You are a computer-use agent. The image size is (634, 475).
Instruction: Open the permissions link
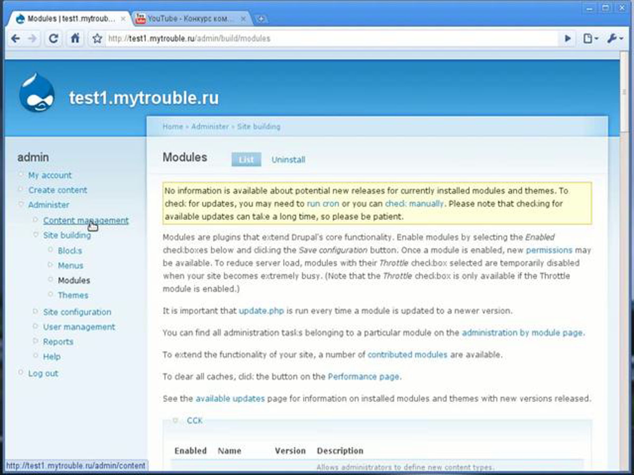pyautogui.click(x=549, y=250)
